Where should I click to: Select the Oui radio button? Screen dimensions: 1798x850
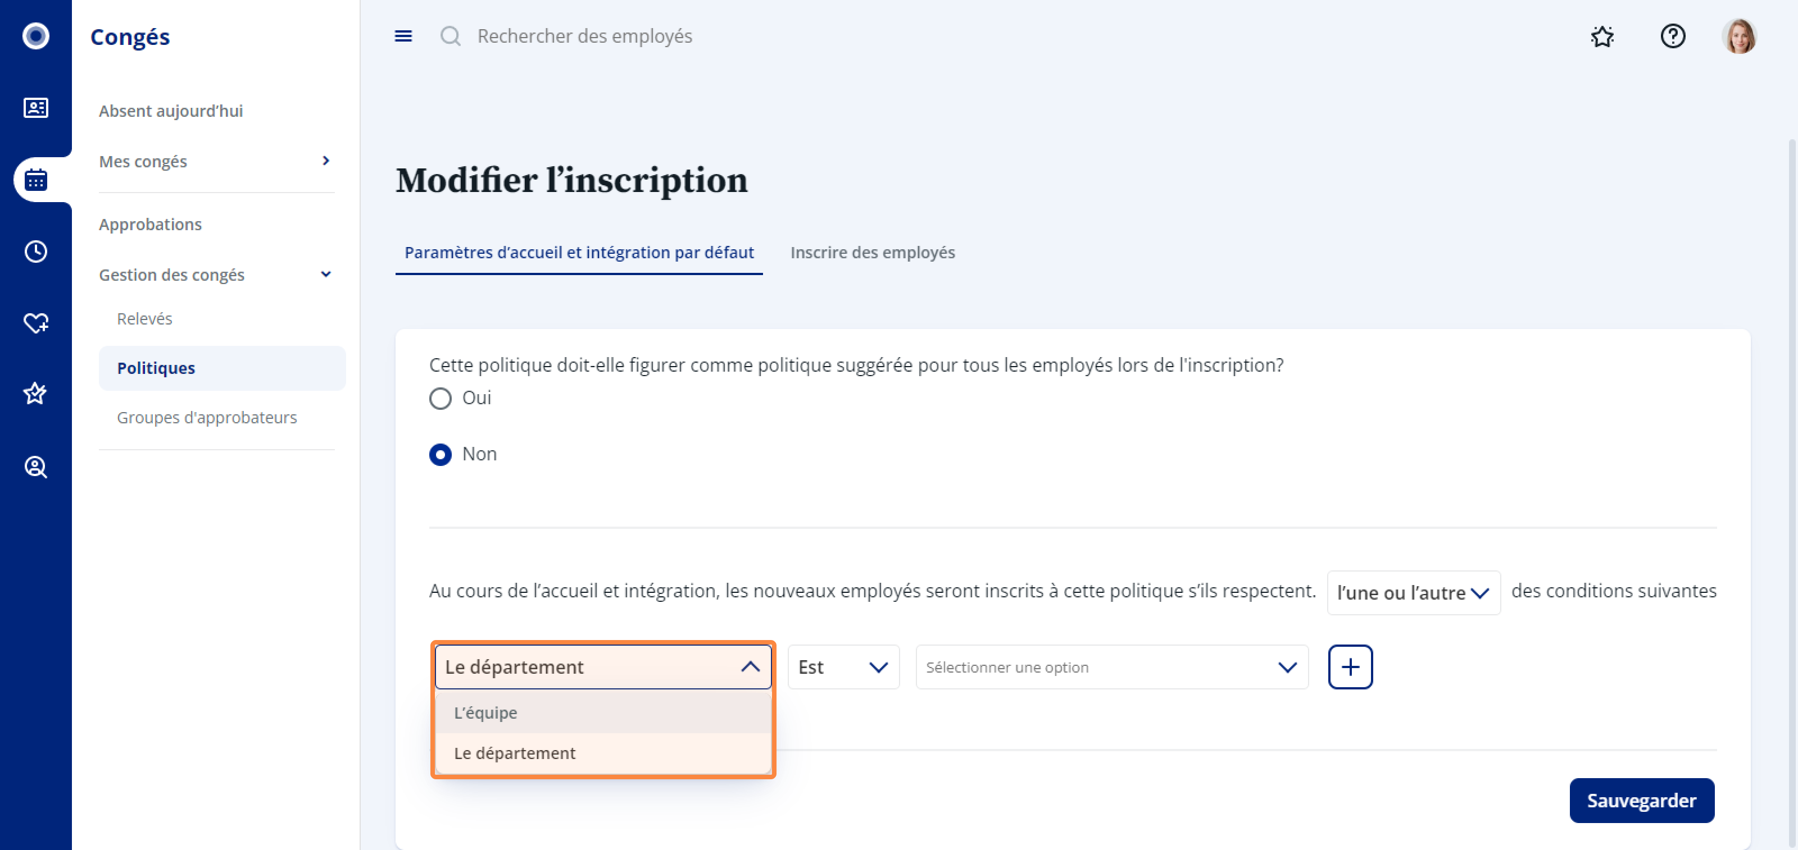click(441, 398)
